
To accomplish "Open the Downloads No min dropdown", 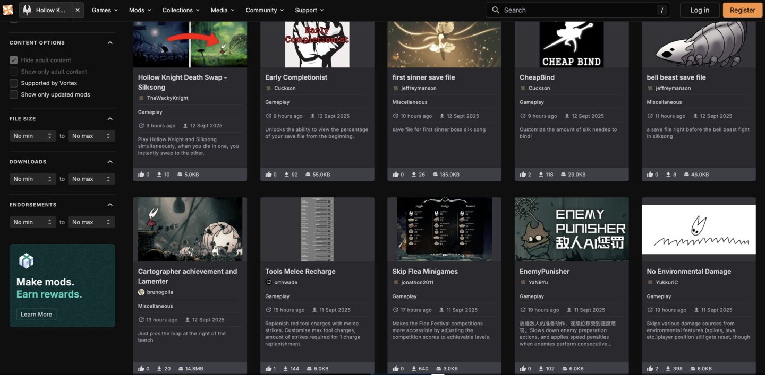I will [x=32, y=179].
